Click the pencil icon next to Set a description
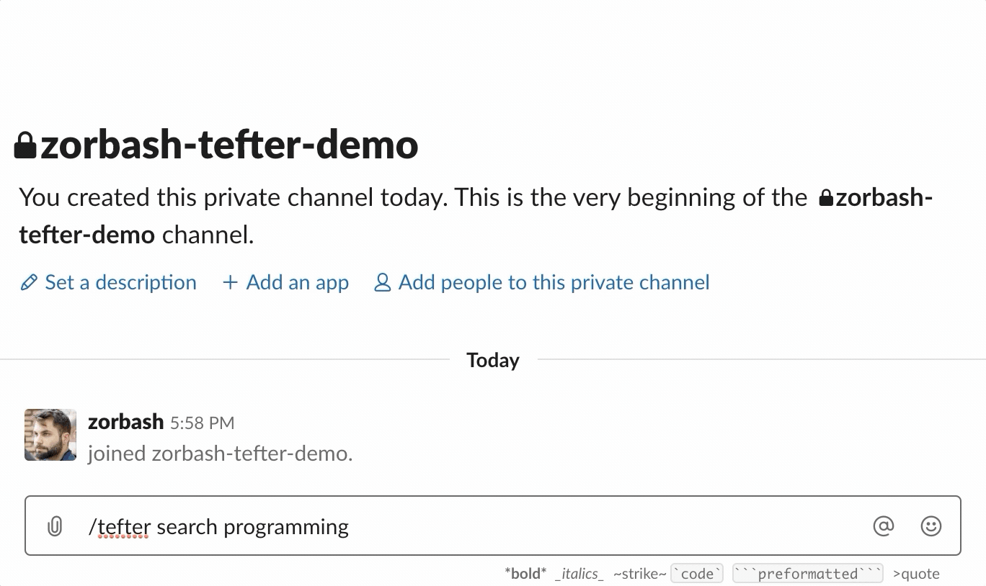 click(x=28, y=282)
